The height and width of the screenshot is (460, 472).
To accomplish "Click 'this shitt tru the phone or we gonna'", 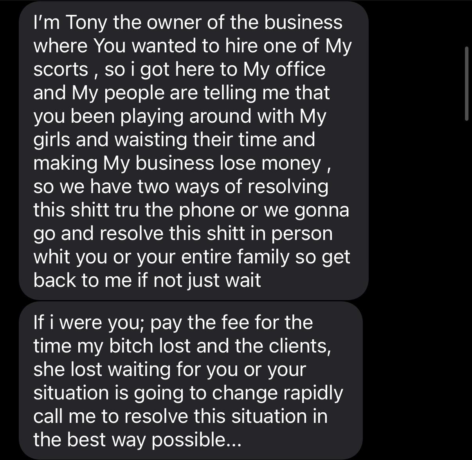I will (x=191, y=210).
